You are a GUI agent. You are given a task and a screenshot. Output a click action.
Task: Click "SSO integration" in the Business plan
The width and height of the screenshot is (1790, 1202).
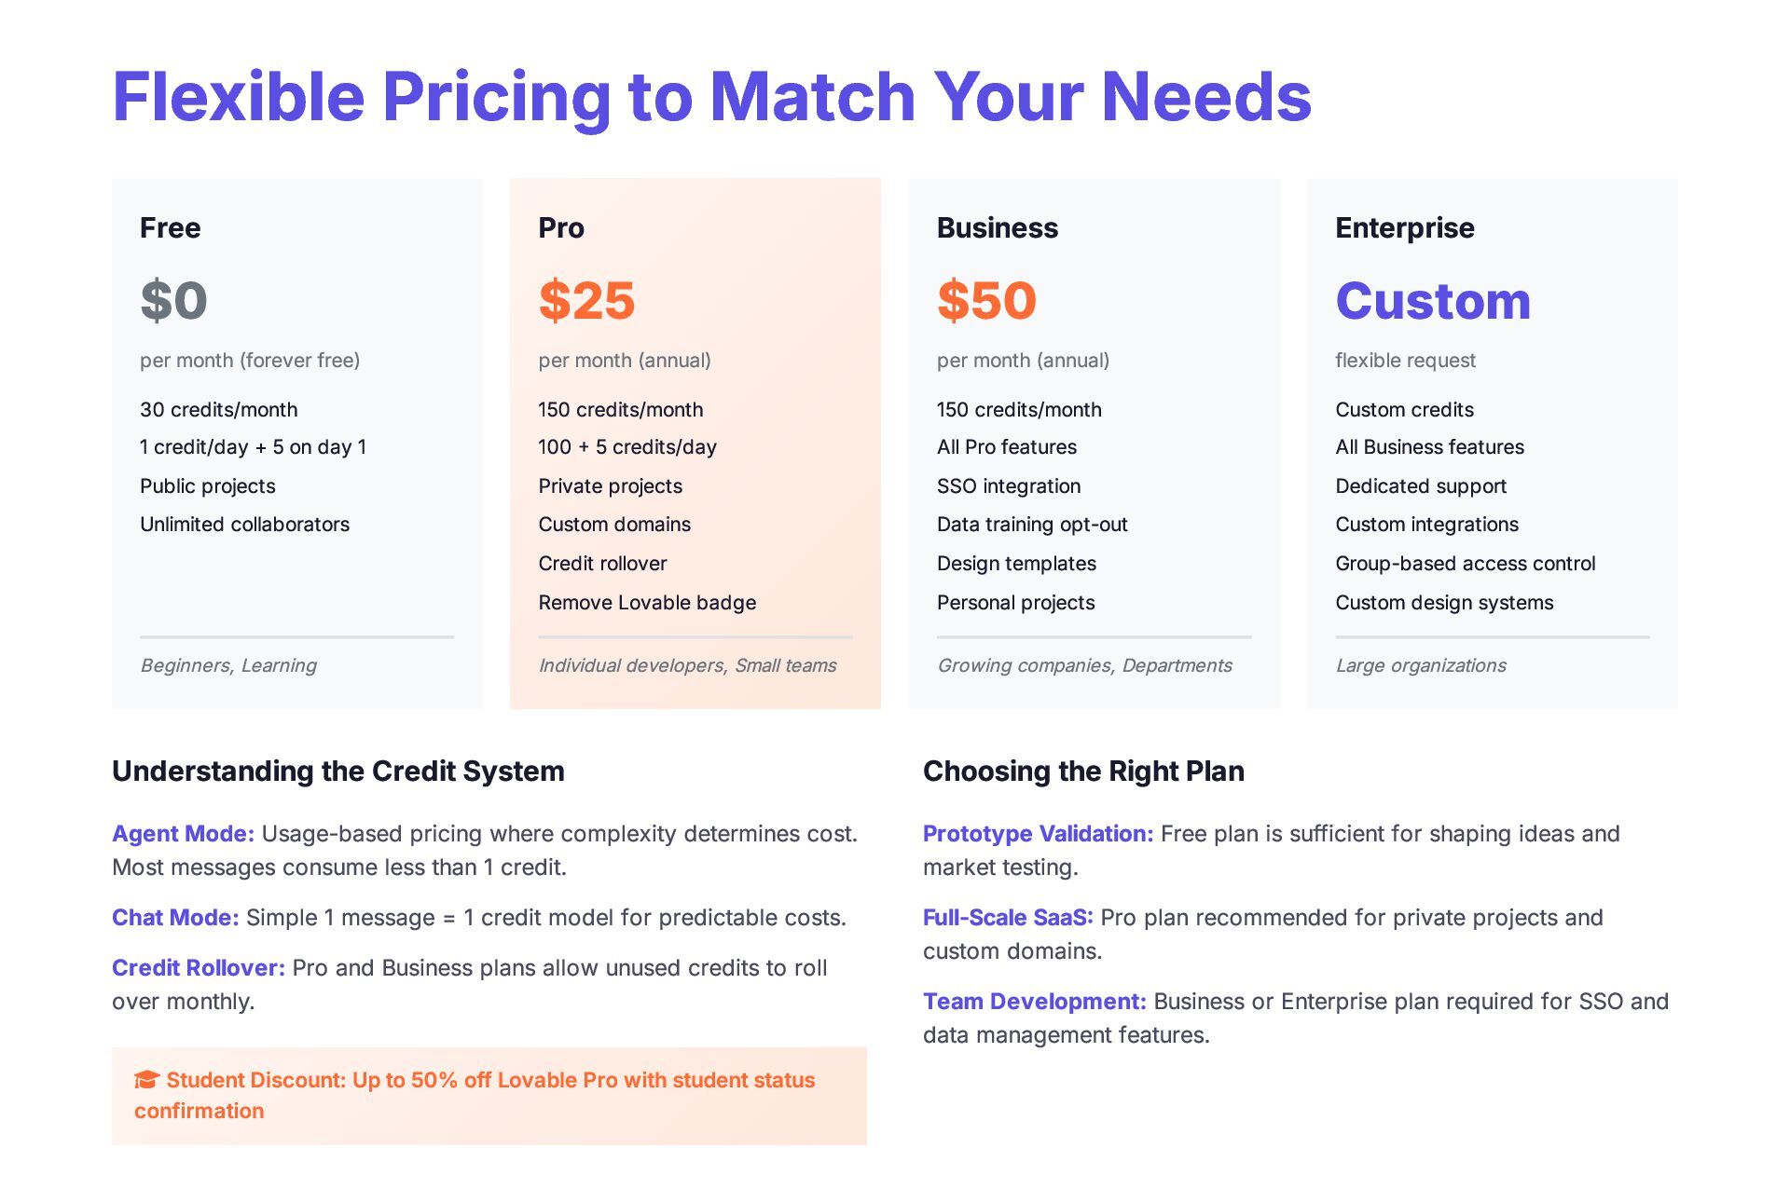(1009, 486)
